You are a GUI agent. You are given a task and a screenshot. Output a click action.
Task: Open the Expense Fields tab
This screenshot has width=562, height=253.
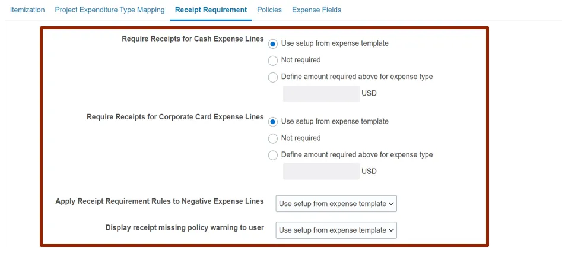pos(316,10)
